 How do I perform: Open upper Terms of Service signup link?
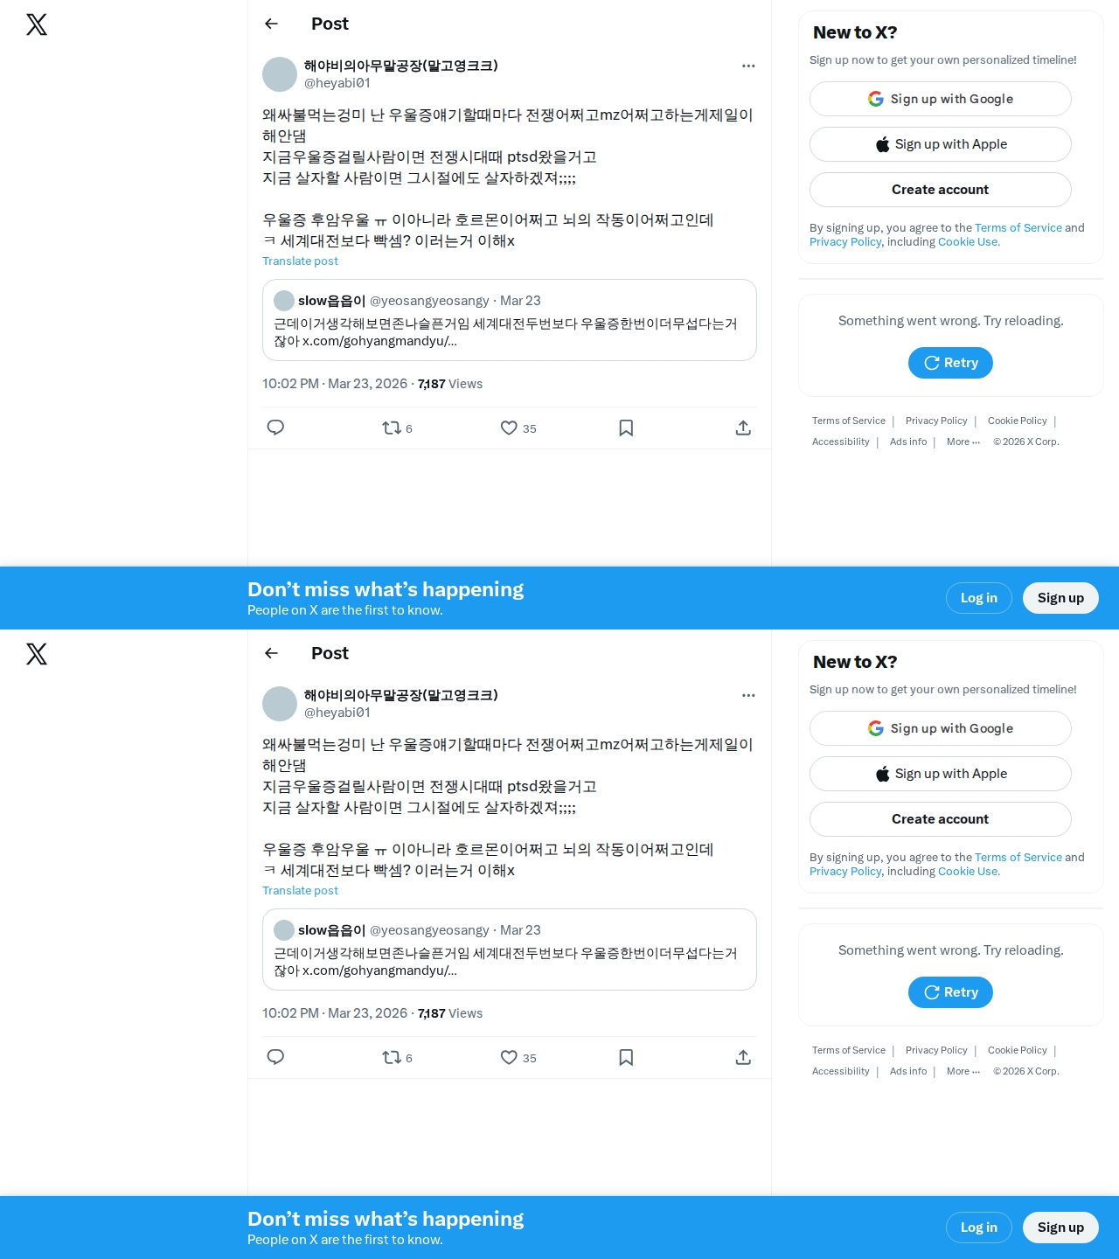(1018, 227)
